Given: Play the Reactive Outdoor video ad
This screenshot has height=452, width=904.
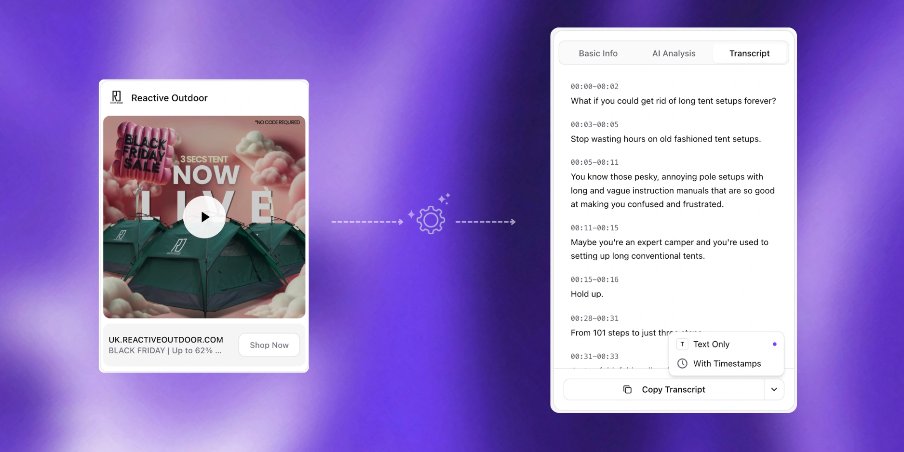Looking at the screenshot, I should [204, 217].
